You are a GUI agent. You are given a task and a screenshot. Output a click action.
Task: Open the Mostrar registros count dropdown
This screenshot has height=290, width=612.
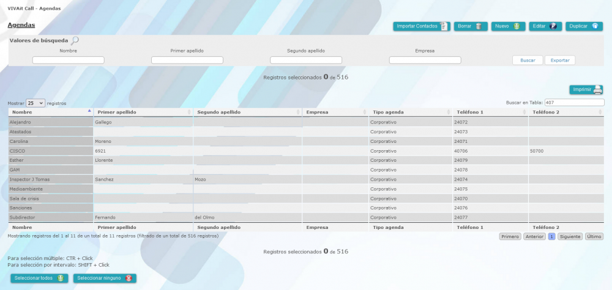[35, 103]
